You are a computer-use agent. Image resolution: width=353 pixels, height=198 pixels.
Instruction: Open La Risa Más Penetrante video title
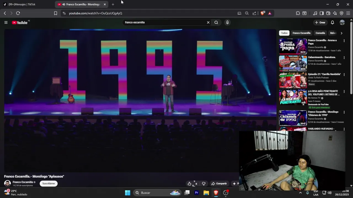pyautogui.click(x=323, y=93)
